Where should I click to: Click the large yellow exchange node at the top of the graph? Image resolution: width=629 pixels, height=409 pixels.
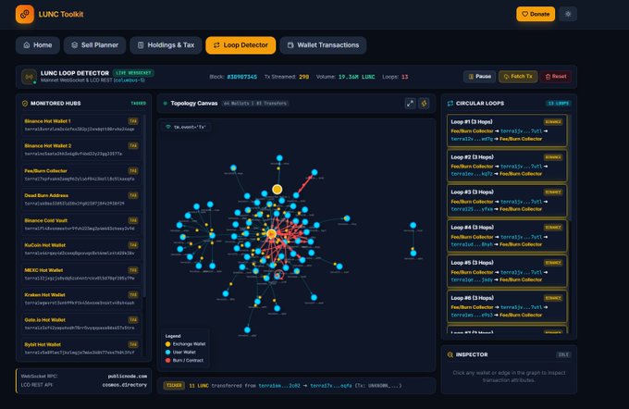[x=277, y=189]
